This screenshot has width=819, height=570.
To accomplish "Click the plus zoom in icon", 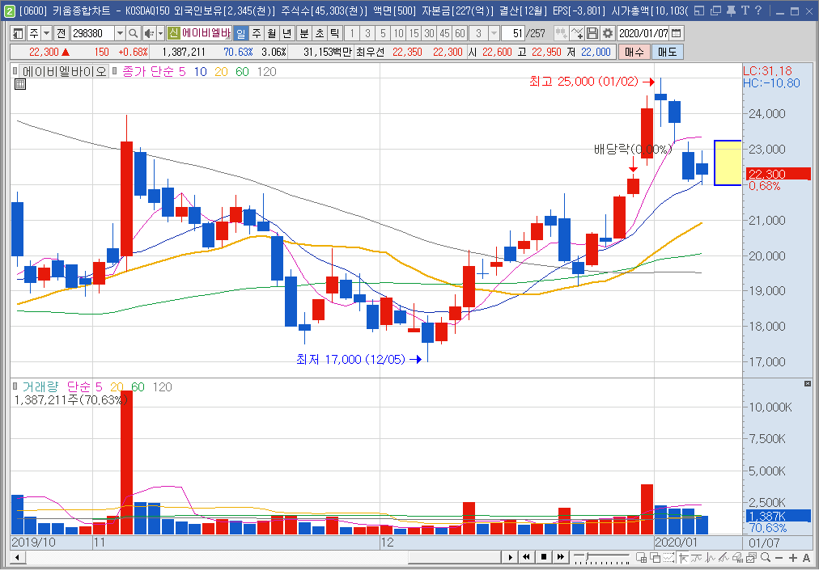I will point(793,557).
